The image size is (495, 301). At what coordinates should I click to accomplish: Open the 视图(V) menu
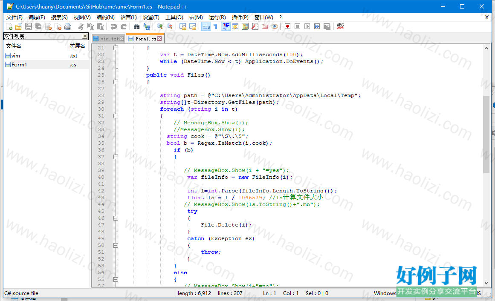pyautogui.click(x=82, y=17)
